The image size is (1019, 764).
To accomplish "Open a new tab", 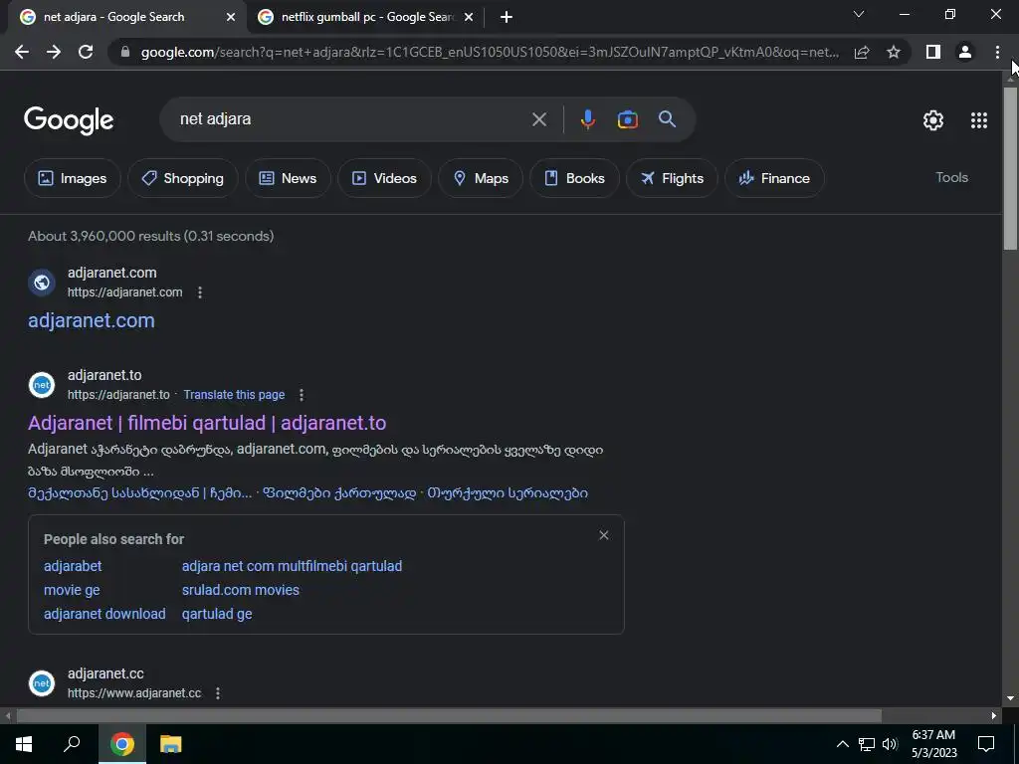I will coord(507,17).
